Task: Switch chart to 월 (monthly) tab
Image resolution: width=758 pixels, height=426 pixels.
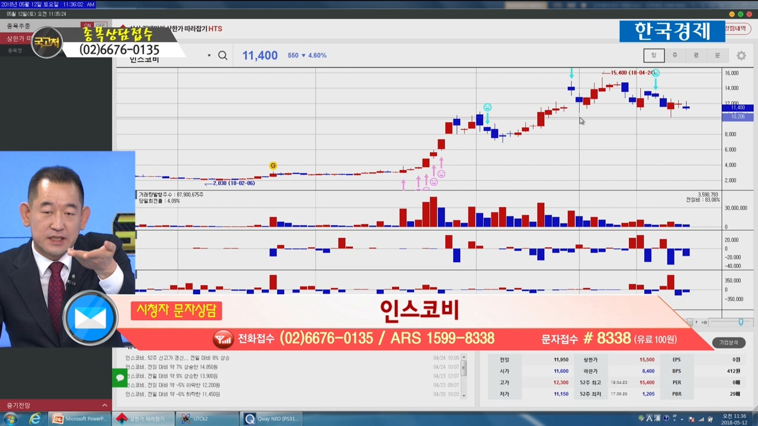Action: pyautogui.click(x=696, y=56)
